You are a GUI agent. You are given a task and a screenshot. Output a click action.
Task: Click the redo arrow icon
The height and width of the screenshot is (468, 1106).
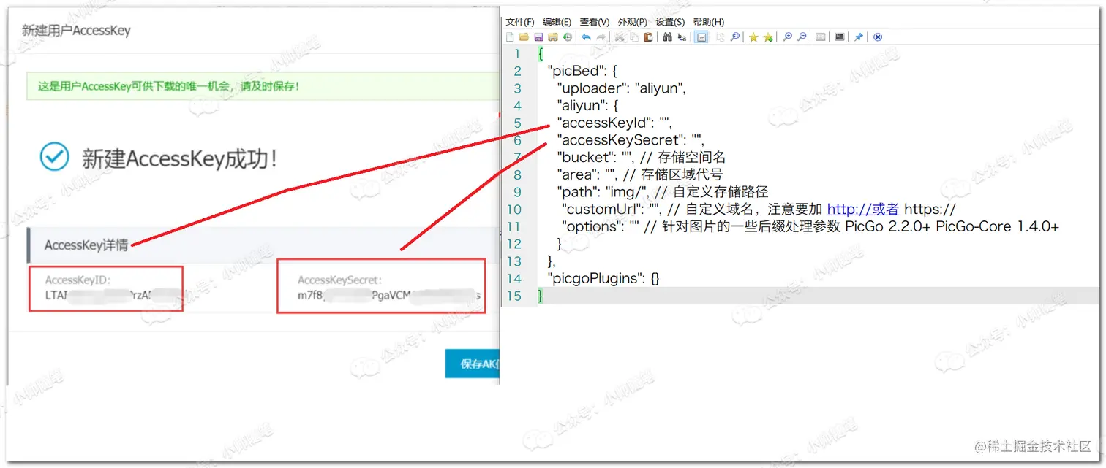pos(601,37)
